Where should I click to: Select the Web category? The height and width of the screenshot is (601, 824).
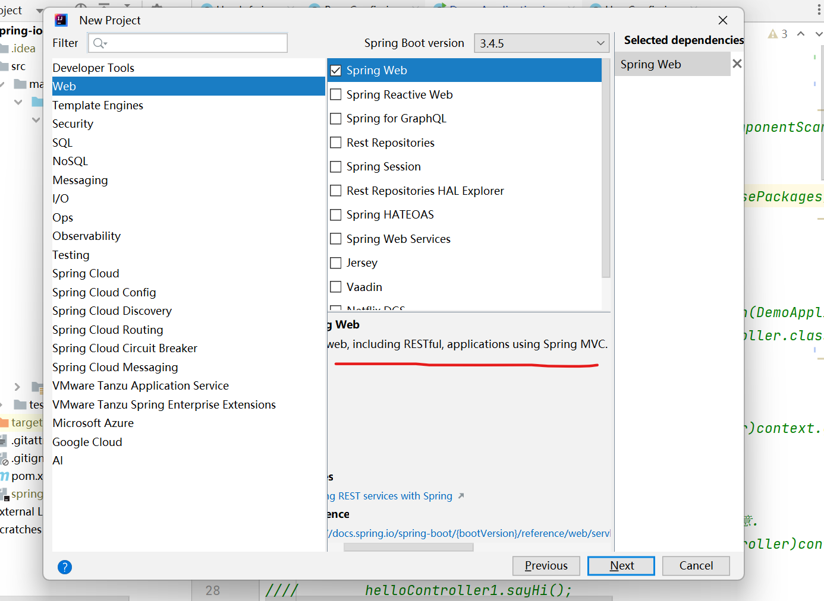tap(188, 86)
